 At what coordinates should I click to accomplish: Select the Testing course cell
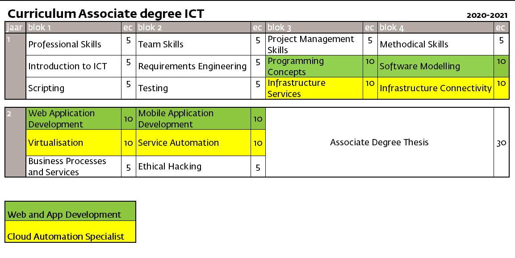153,88
